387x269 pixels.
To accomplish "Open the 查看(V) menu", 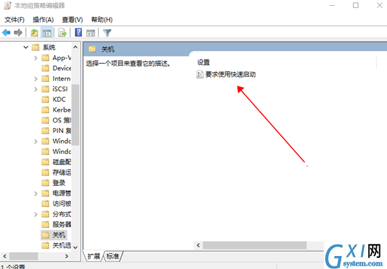I will click(72, 20).
